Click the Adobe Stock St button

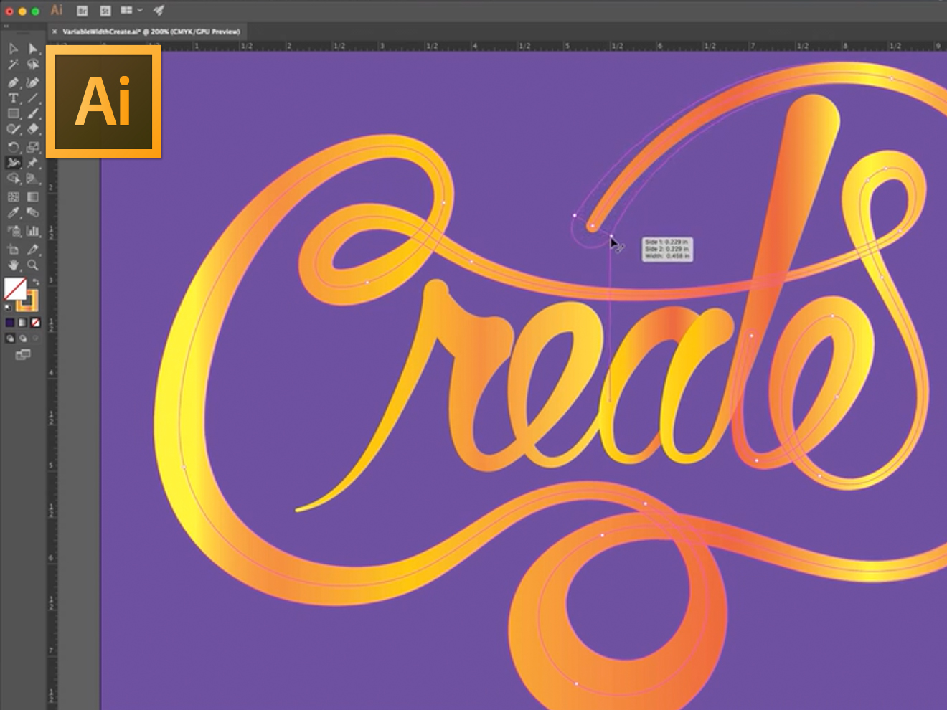pos(105,11)
